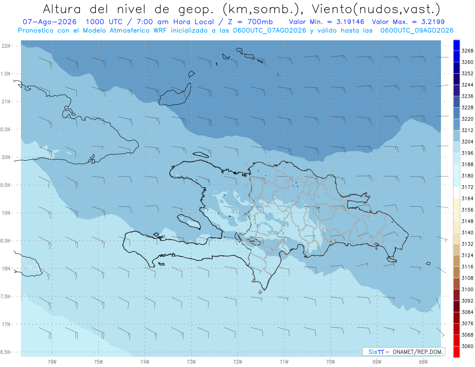Click the legend value '3156'
The height and width of the screenshot is (367, 475).
click(467, 210)
